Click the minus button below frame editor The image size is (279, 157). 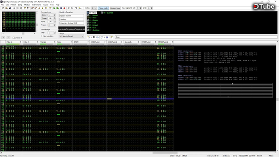[x=8, y=38]
